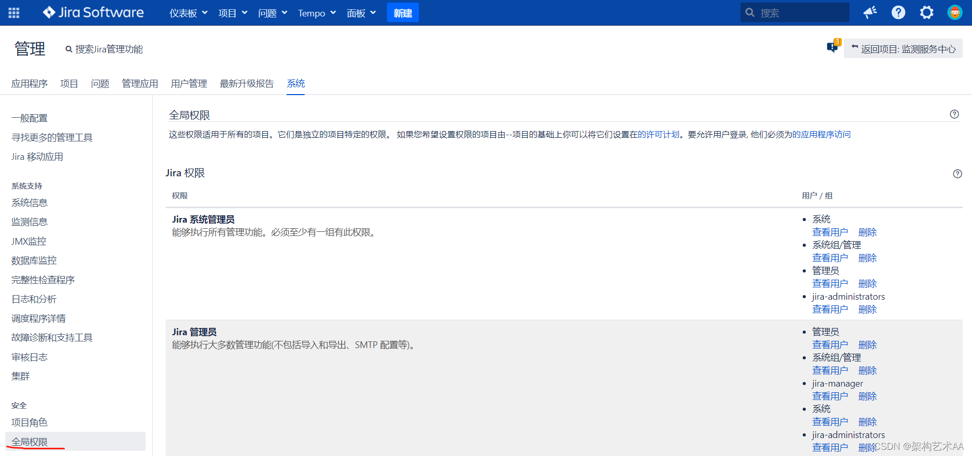This screenshot has height=456, width=972.
Task: Open the help question mark menu
Action: (898, 13)
